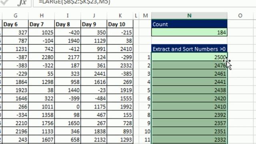The image size is (256, 144).
Task: Click the Day 7 header cell
Action: [x=42, y=24]
